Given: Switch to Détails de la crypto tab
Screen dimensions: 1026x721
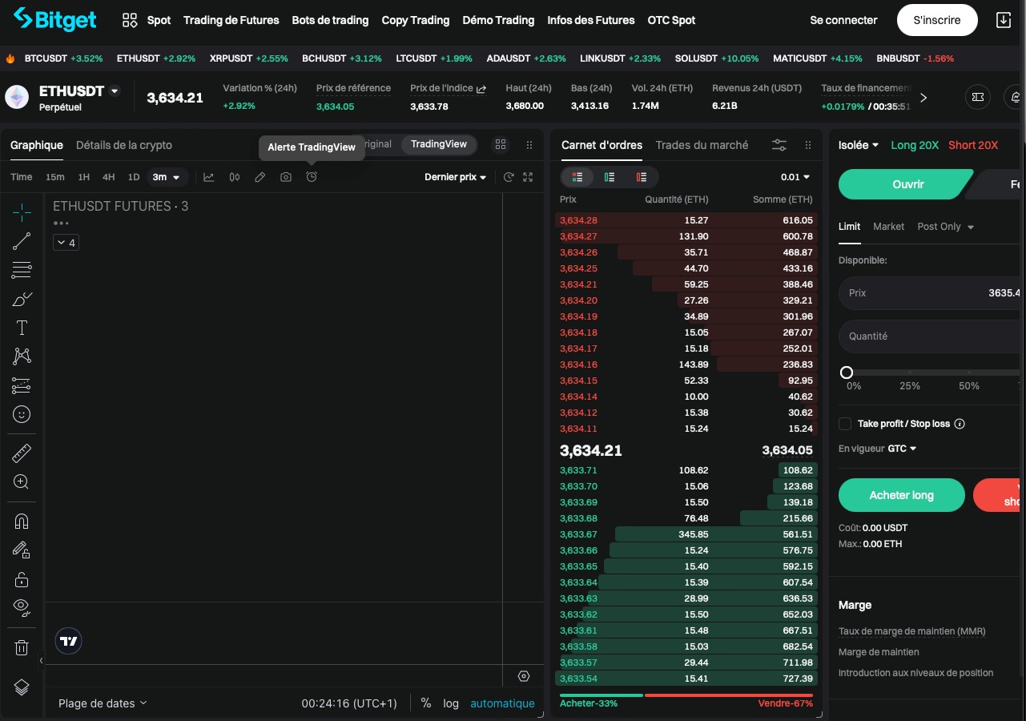Looking at the screenshot, I should click(123, 145).
